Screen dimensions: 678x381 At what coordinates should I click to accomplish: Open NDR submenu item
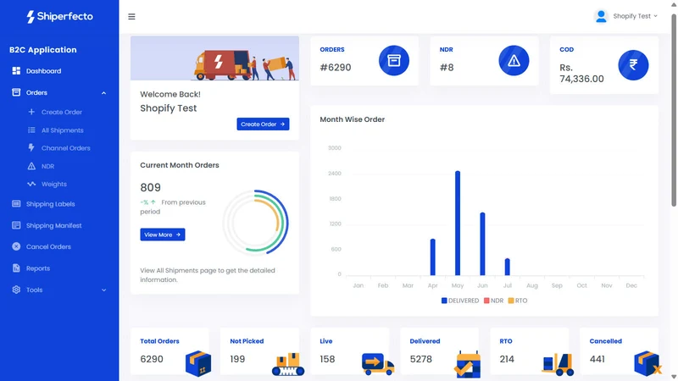tap(47, 166)
